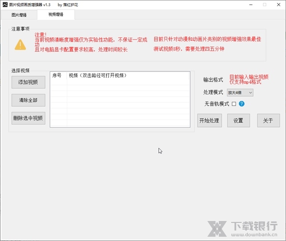
Task: Expand the 处理模式 放大4倍 dropdown
Action: 240,92
